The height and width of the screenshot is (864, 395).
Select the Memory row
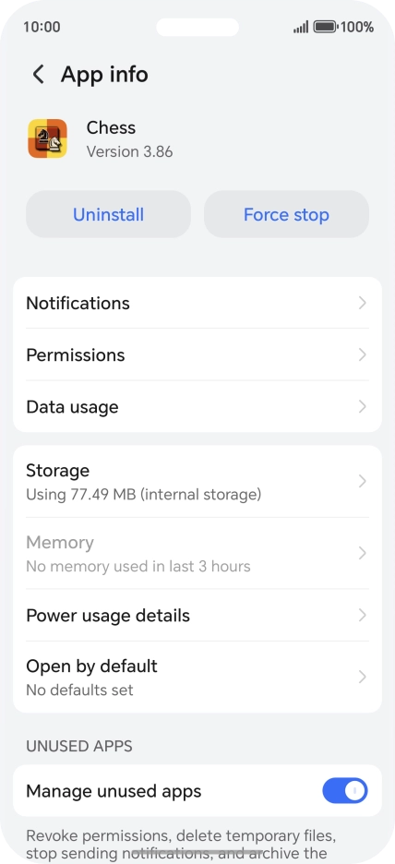pyautogui.click(x=197, y=553)
